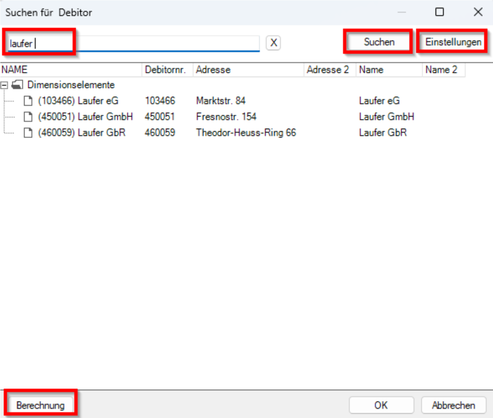
Task: Click the Adresse 2 column header
Action: coord(330,70)
